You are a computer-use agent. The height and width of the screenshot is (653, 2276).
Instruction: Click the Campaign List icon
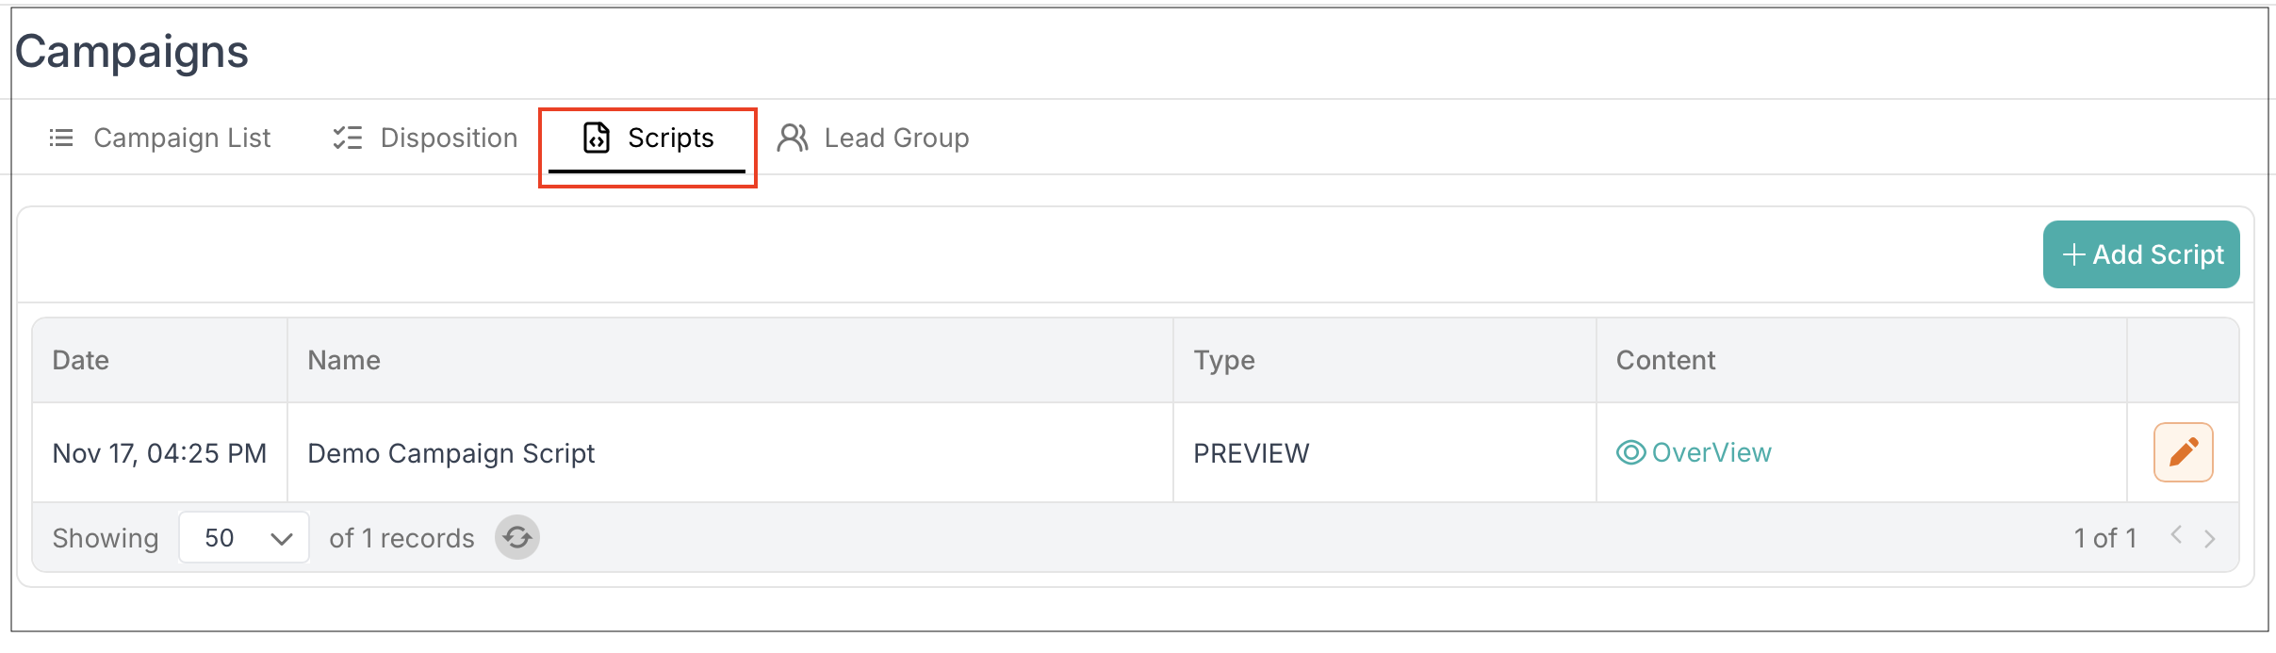[x=61, y=139]
